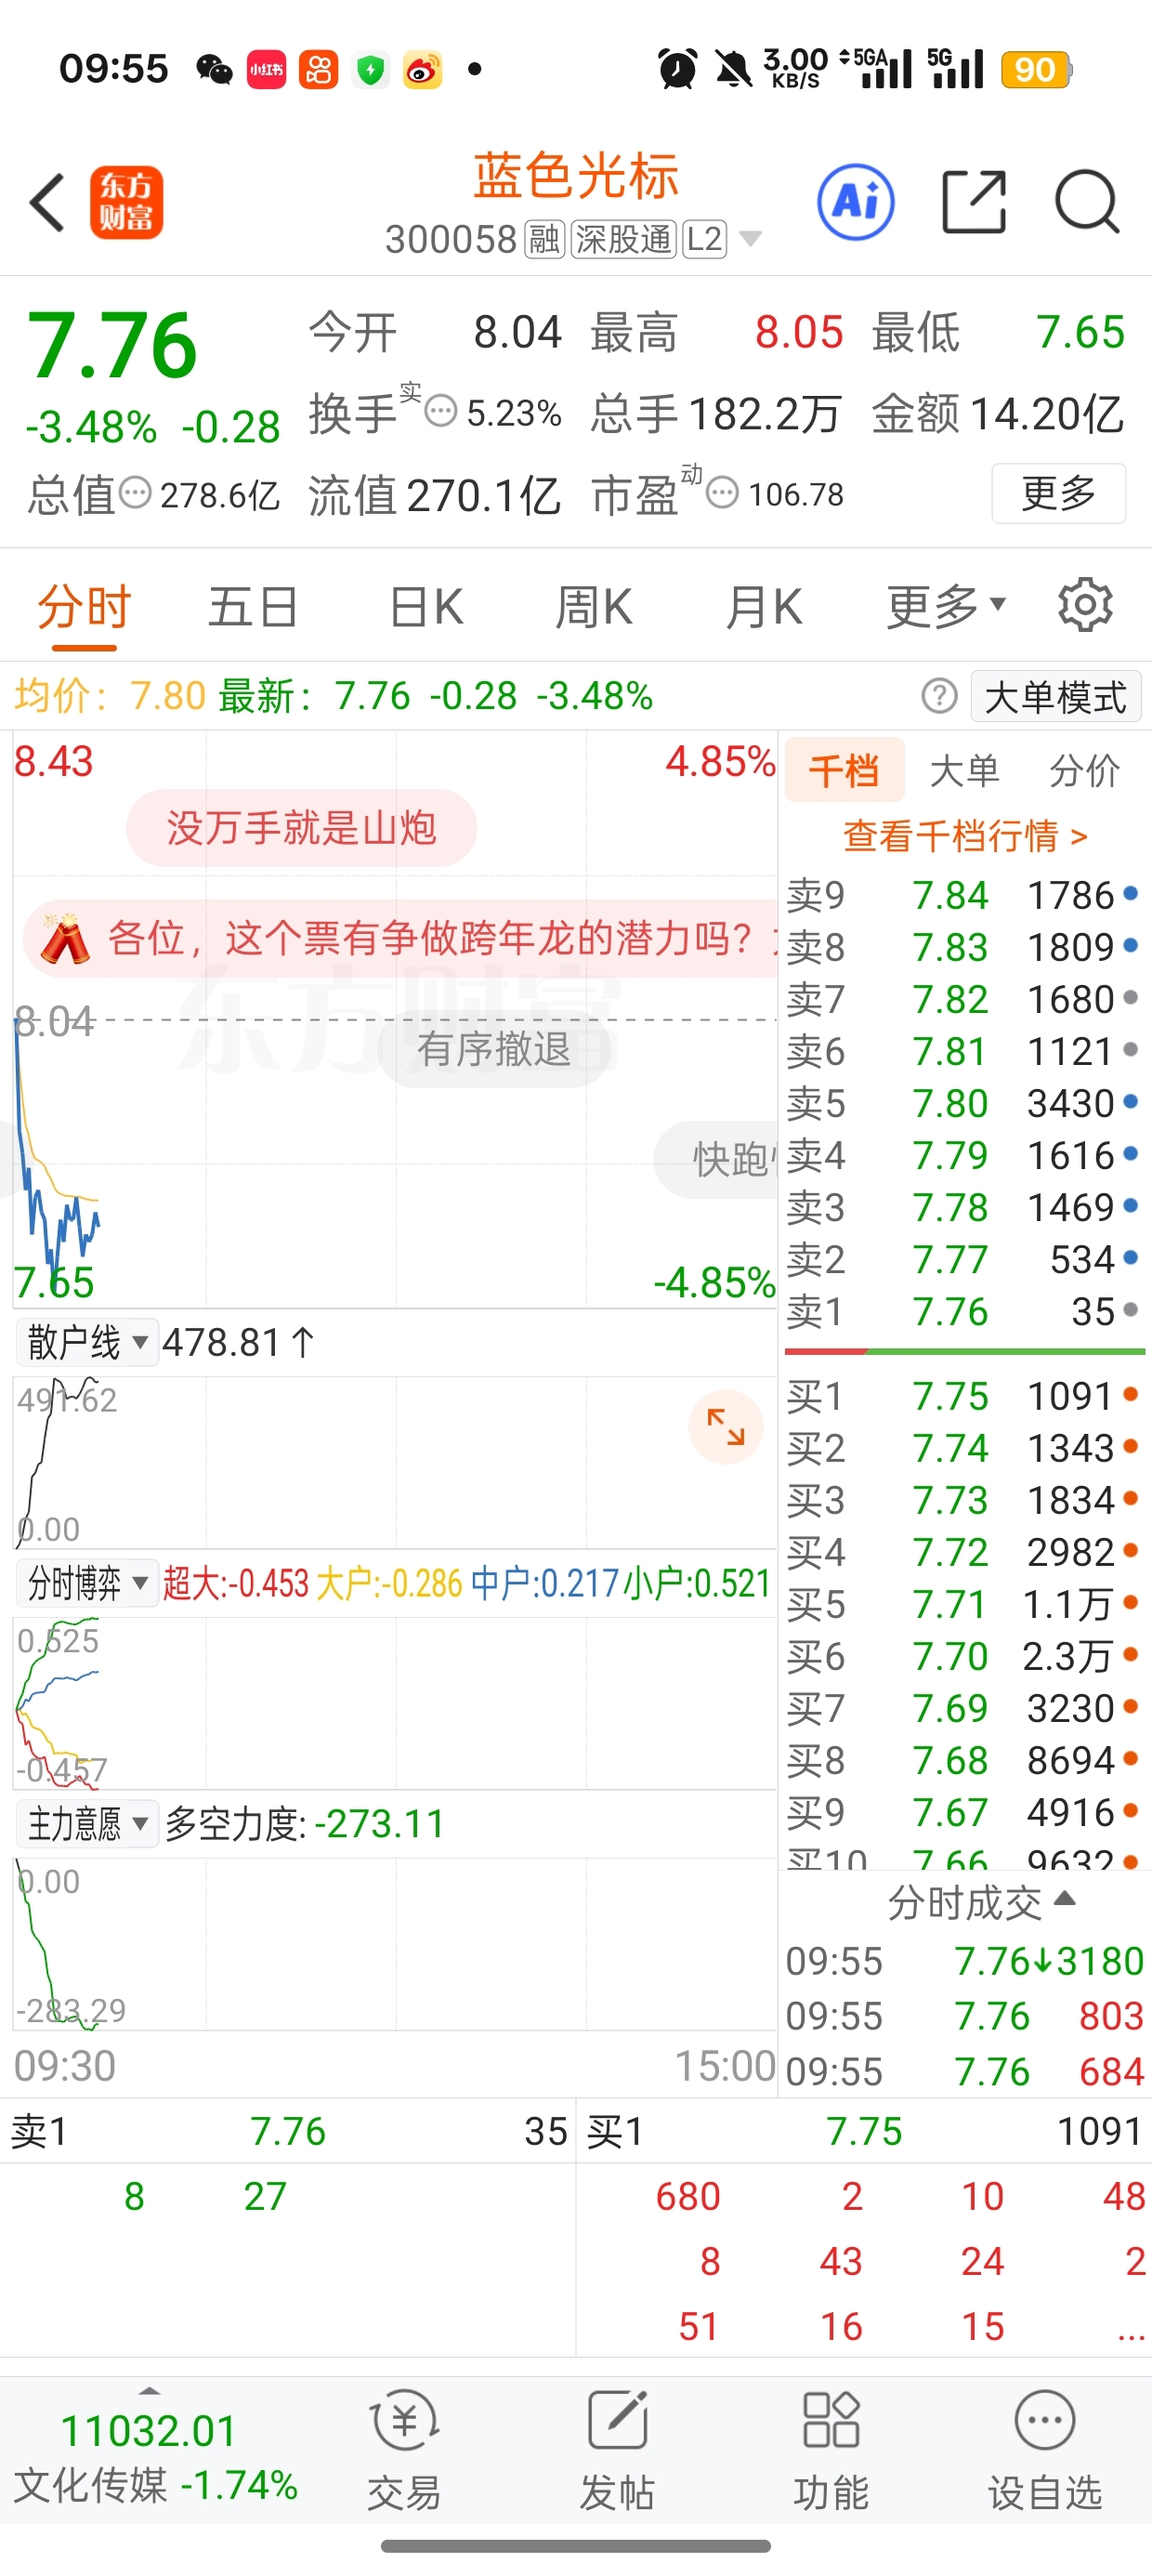
Task: Select the 大单 tab
Action: [964, 771]
